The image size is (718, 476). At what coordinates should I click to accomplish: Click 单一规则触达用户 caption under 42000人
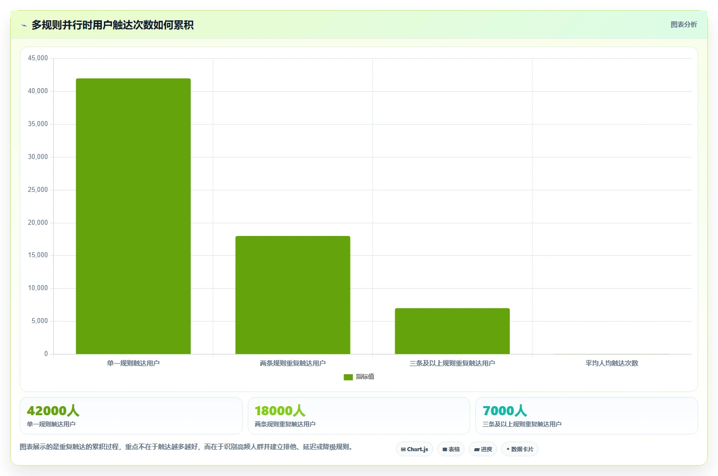(x=51, y=424)
